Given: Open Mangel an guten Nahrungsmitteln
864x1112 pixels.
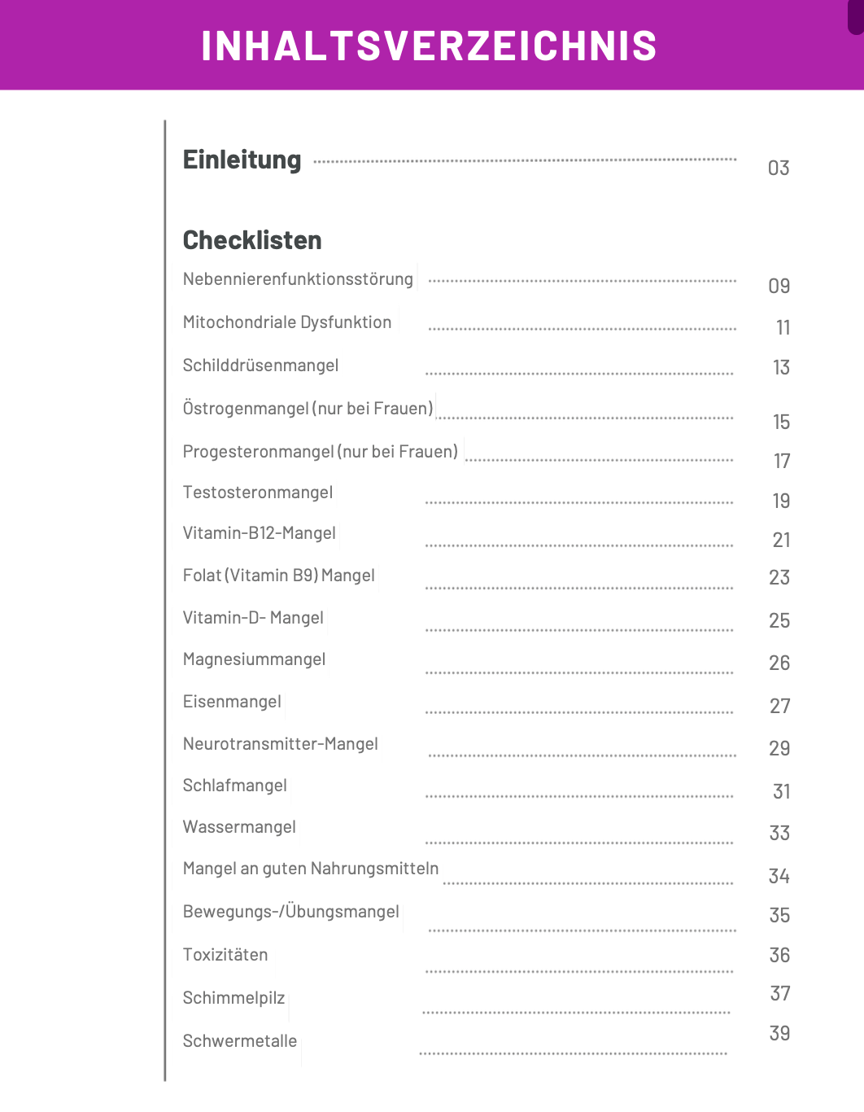Looking at the screenshot, I should pos(310,869).
